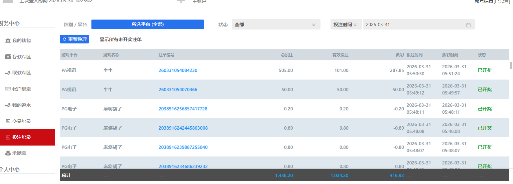Viewport: 513px width, 184px height.
Task: Open 交易纪录 from the sidebar menu
Action: (x=22, y=121)
